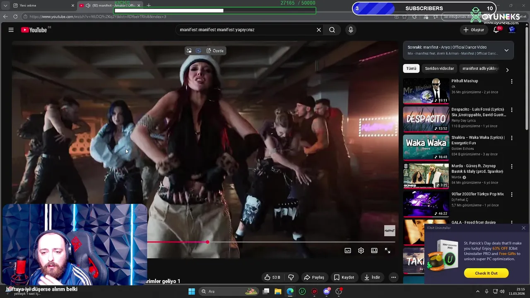Viewport: 530px width, 298px height.
Task: Click the Oluştur create button
Action: [x=474, y=30]
